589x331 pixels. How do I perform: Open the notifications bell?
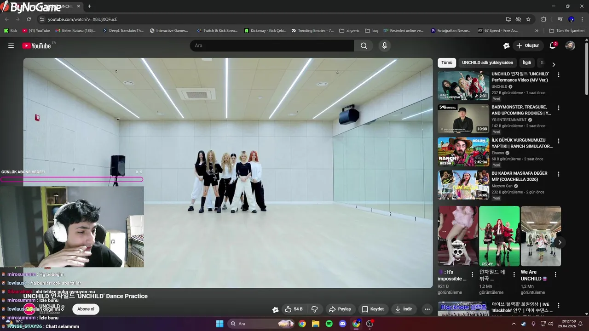tap(553, 46)
